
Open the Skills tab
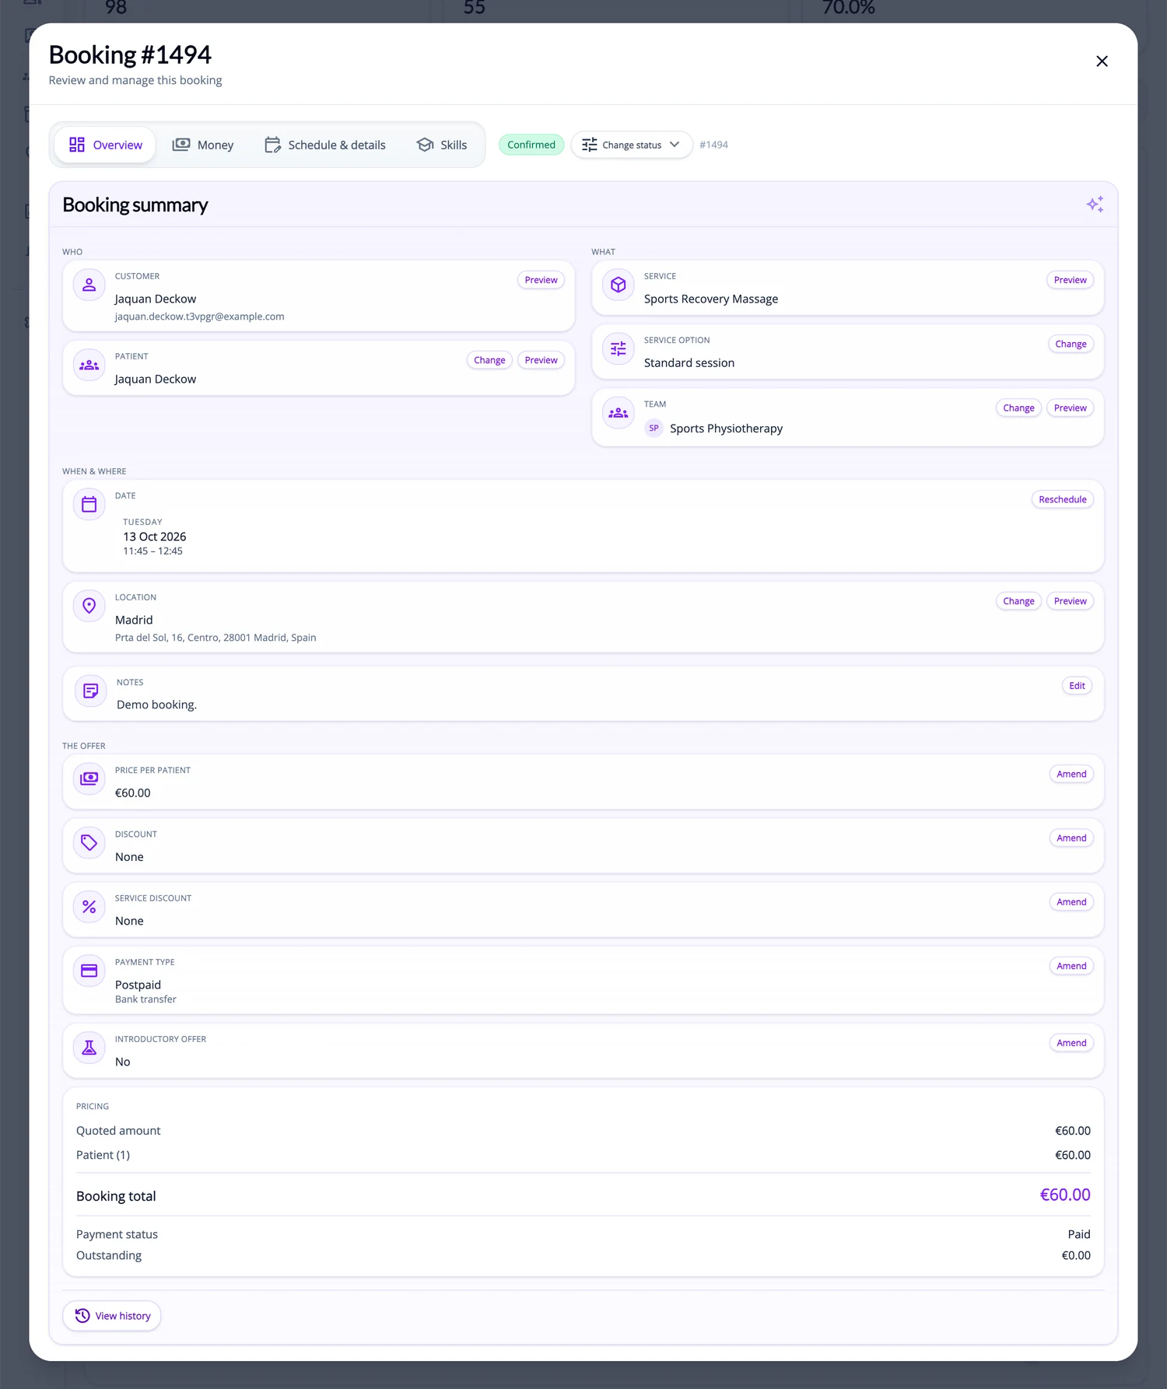442,145
